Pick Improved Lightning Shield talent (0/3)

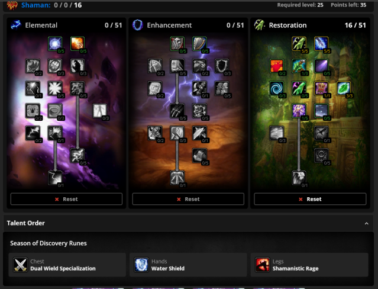coord(222,66)
